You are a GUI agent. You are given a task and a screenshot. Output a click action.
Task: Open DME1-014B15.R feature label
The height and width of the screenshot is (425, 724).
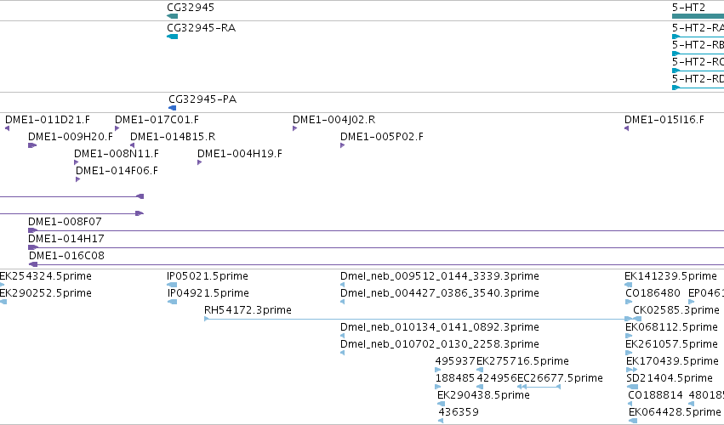click(173, 137)
